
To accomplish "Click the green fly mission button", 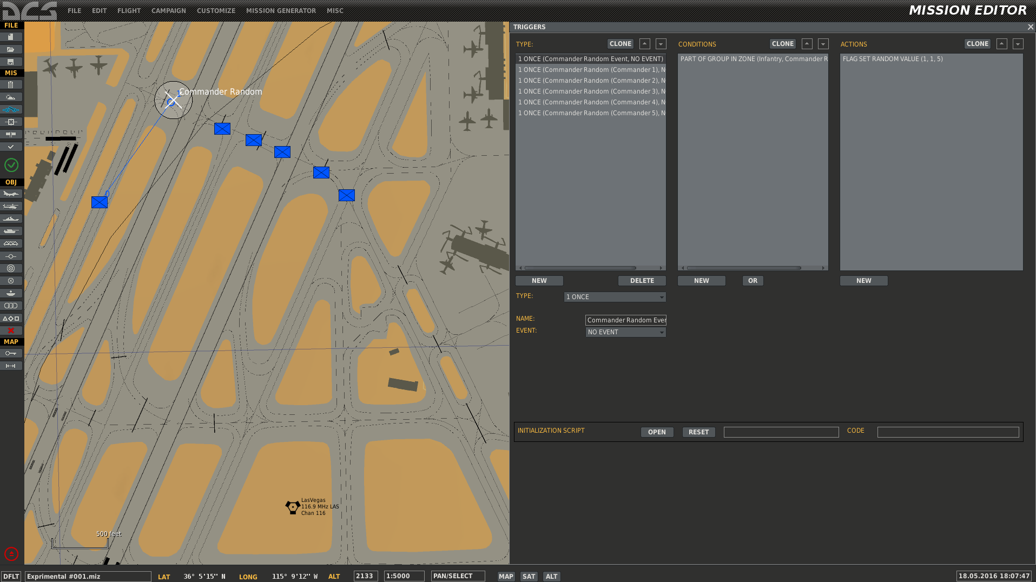I will [x=11, y=165].
